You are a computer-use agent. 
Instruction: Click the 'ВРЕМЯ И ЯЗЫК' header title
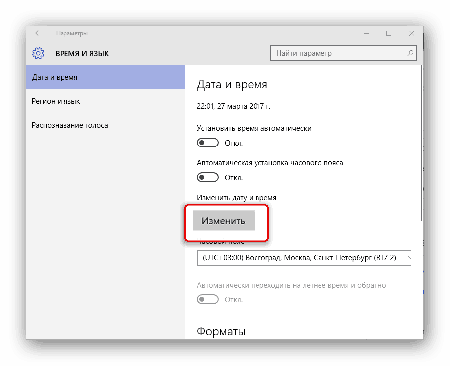[x=82, y=53]
